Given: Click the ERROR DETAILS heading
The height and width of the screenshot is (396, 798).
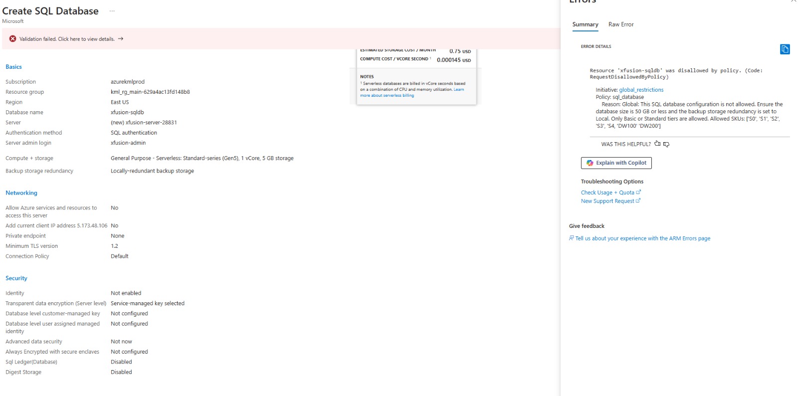Looking at the screenshot, I should (x=596, y=46).
